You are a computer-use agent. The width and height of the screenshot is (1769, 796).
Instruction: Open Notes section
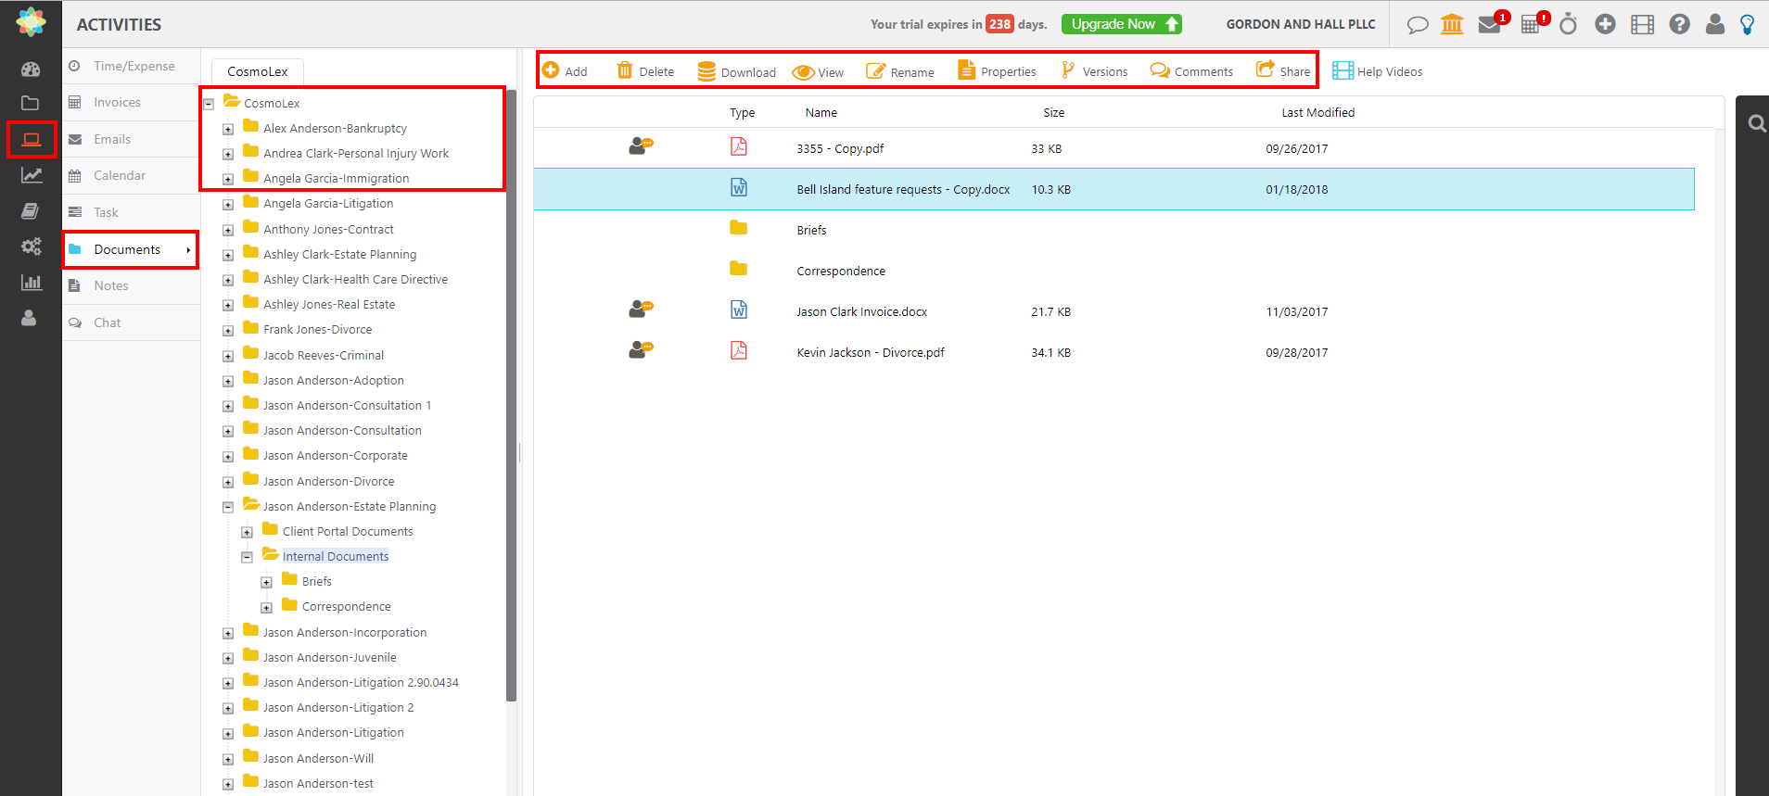pos(132,285)
